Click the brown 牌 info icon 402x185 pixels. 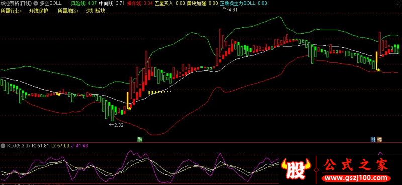(379, 139)
